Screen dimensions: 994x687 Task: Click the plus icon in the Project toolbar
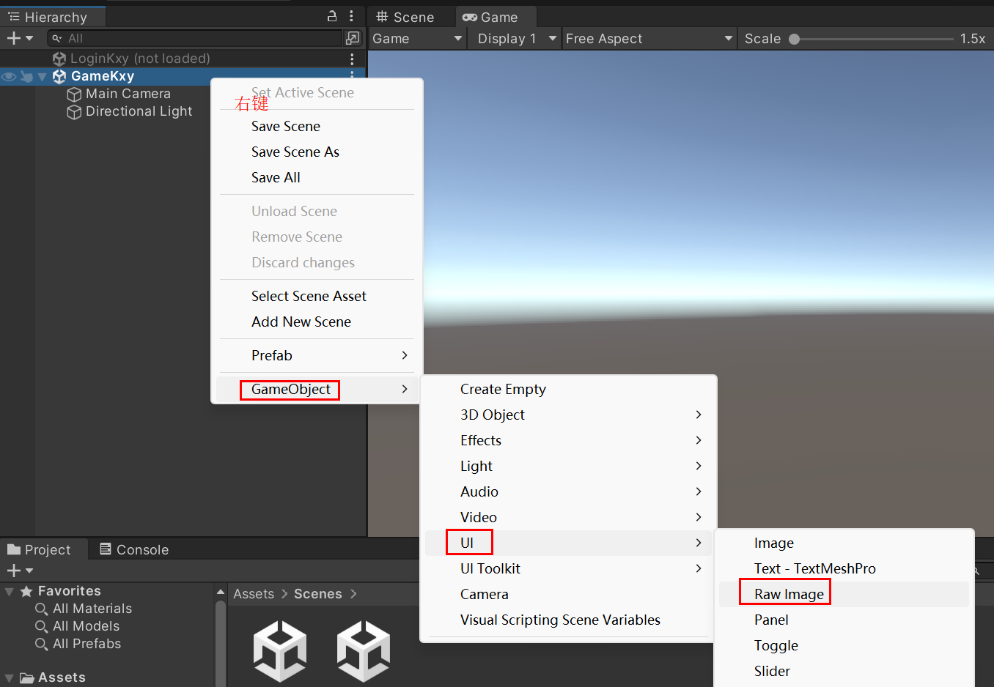13,571
